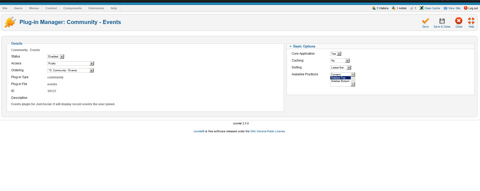Click the Plug-in Manager page title
The width and height of the screenshot is (480, 191).
click(70, 22)
